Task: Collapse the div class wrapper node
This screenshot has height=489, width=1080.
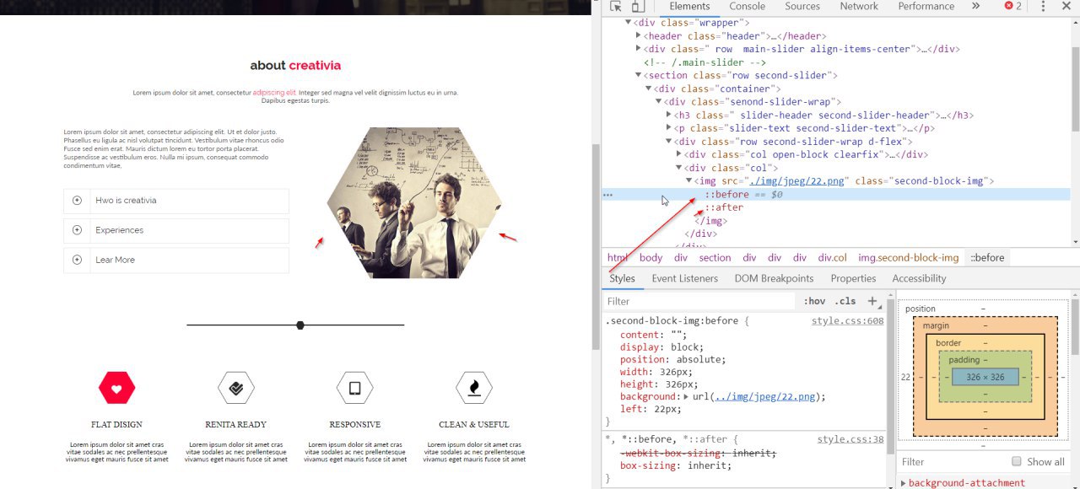Action: (x=629, y=23)
